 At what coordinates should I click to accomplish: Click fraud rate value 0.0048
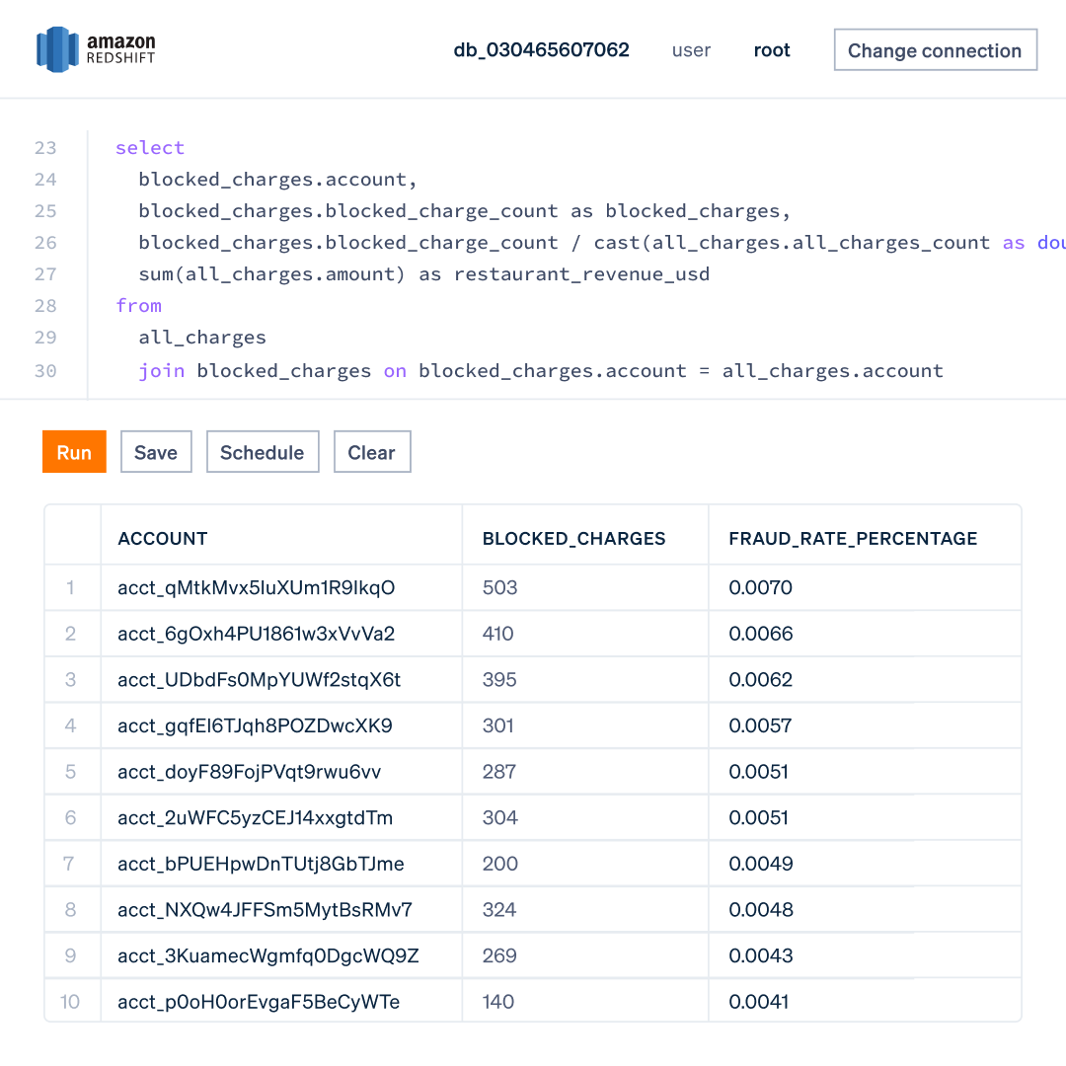point(761,910)
